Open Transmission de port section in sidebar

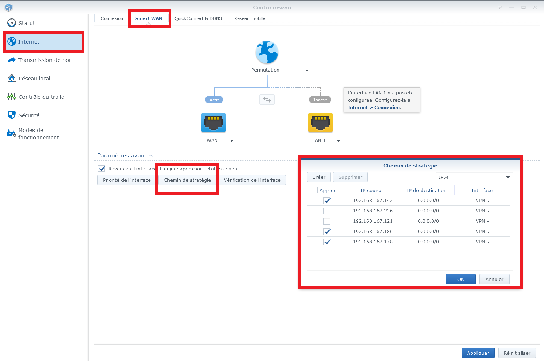(x=44, y=60)
